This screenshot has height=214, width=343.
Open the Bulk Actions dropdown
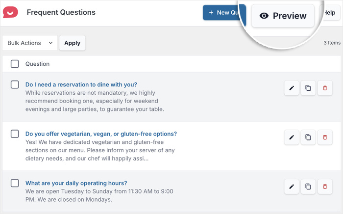coord(30,43)
